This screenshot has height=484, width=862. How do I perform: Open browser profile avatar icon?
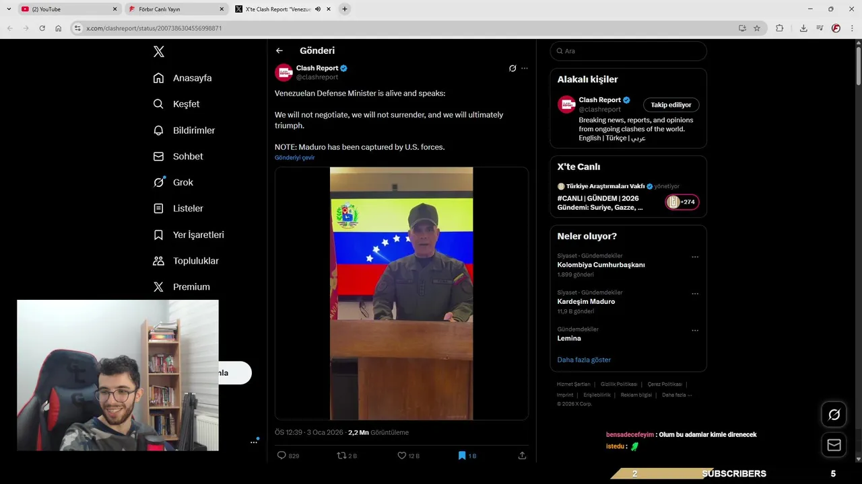coord(836,28)
